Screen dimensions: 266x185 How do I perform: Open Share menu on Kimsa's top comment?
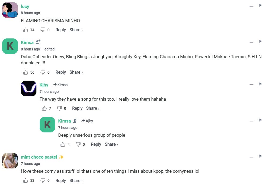pyautogui.click(x=76, y=72)
